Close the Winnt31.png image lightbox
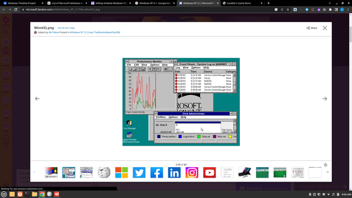The image size is (352, 198). [325, 28]
